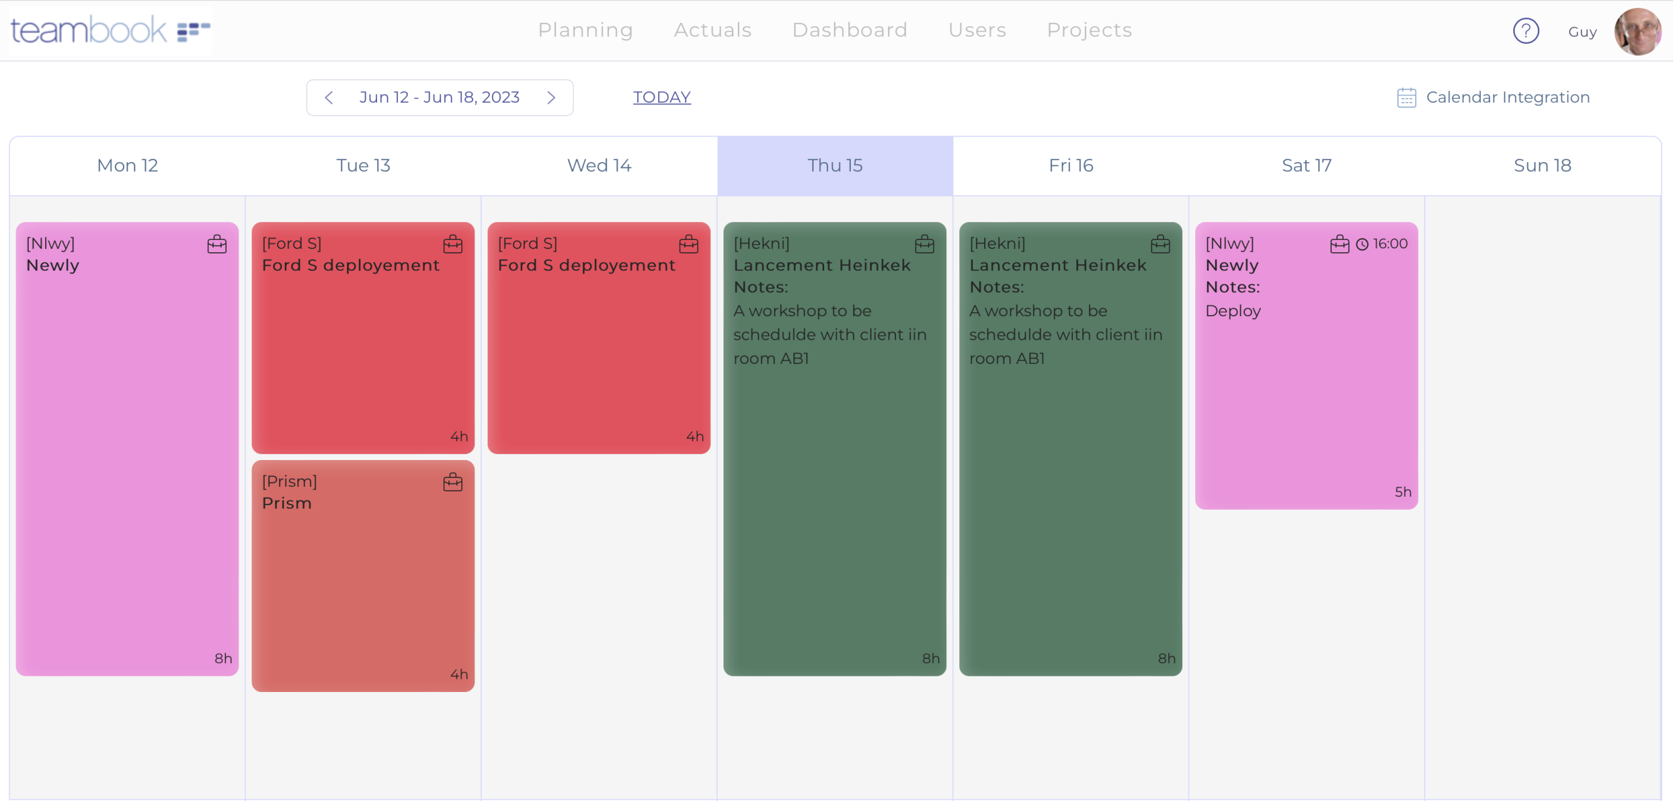1673x809 pixels.
Task: Select the Thu 15 day header
Action: pos(835,165)
